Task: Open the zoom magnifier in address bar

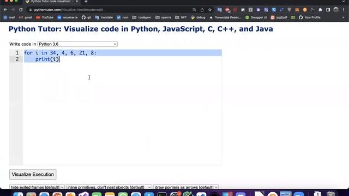Action: (x=194, y=10)
